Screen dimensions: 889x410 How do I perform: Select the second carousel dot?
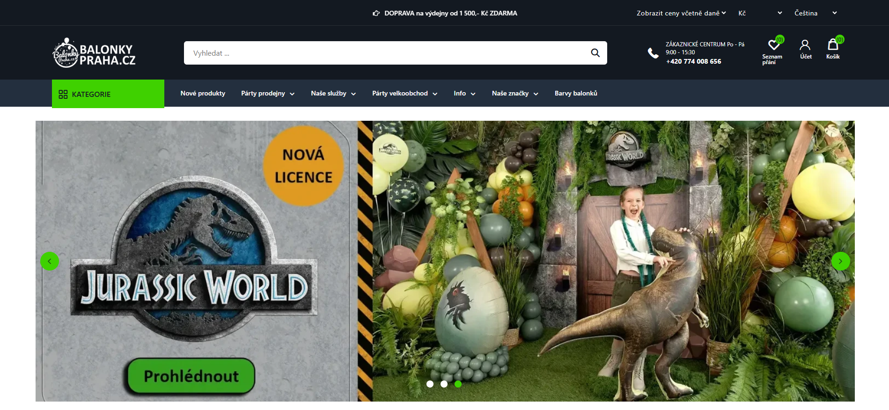[444, 384]
